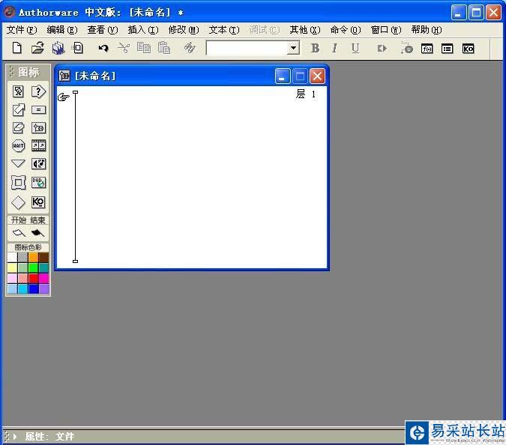Toggle Underline text formatting
The height and width of the screenshot is (445, 506).
[355, 48]
